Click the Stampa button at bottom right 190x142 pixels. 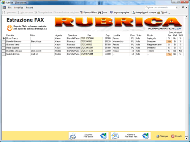point(162,136)
